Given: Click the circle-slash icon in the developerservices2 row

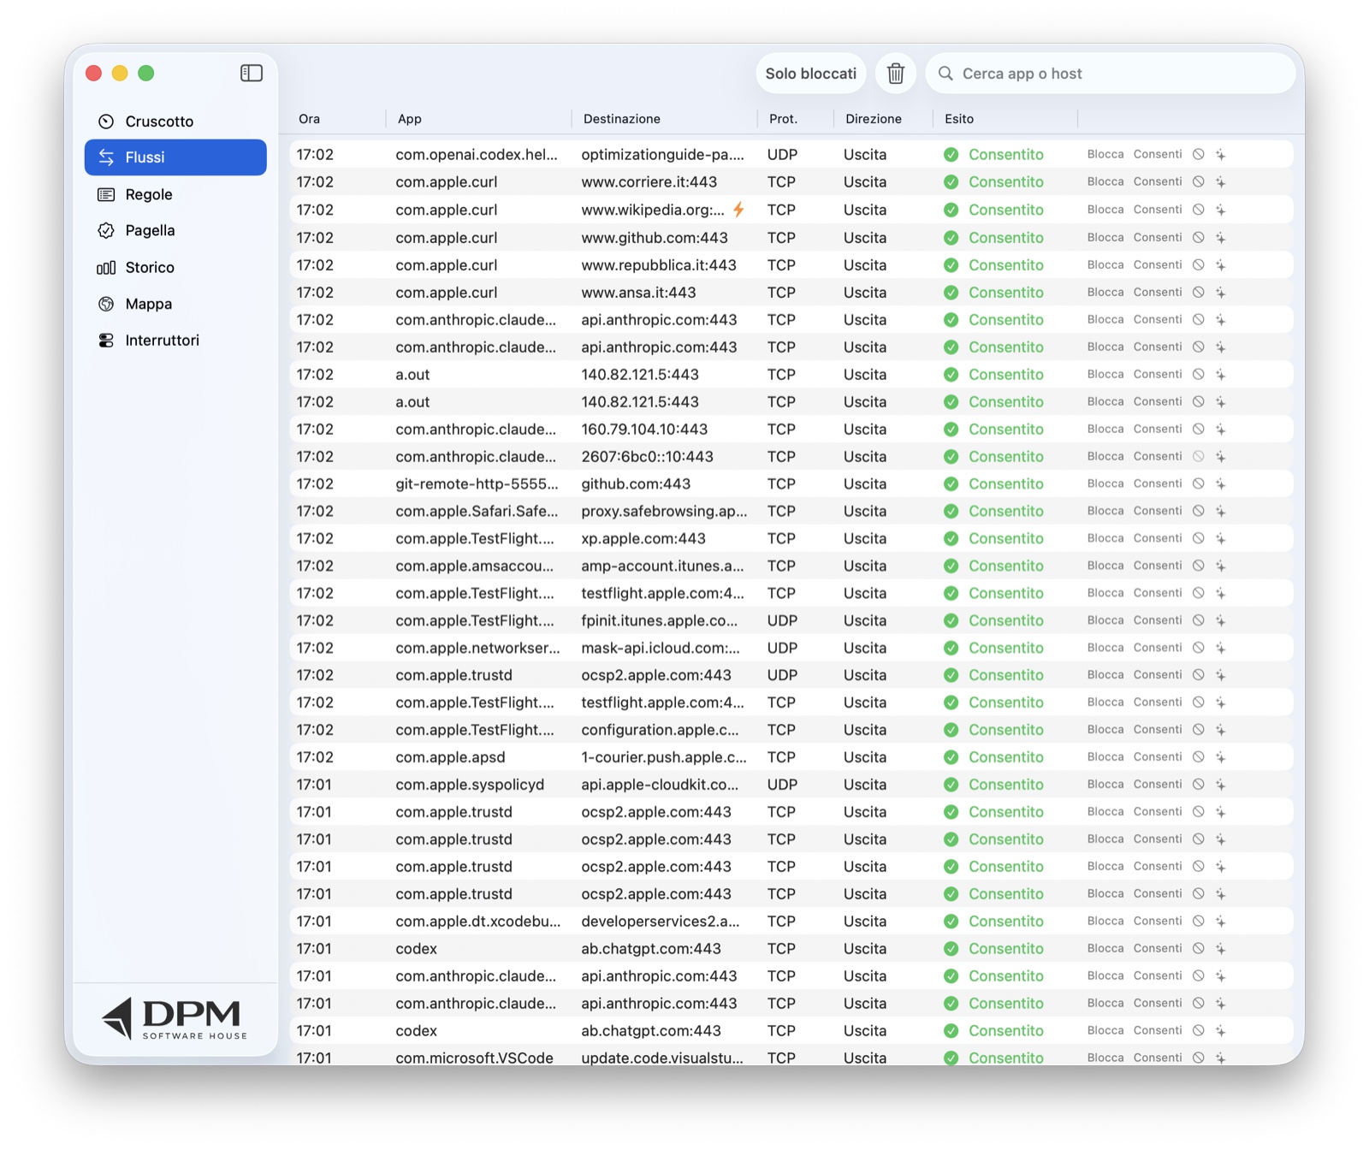Looking at the screenshot, I should click(1199, 922).
